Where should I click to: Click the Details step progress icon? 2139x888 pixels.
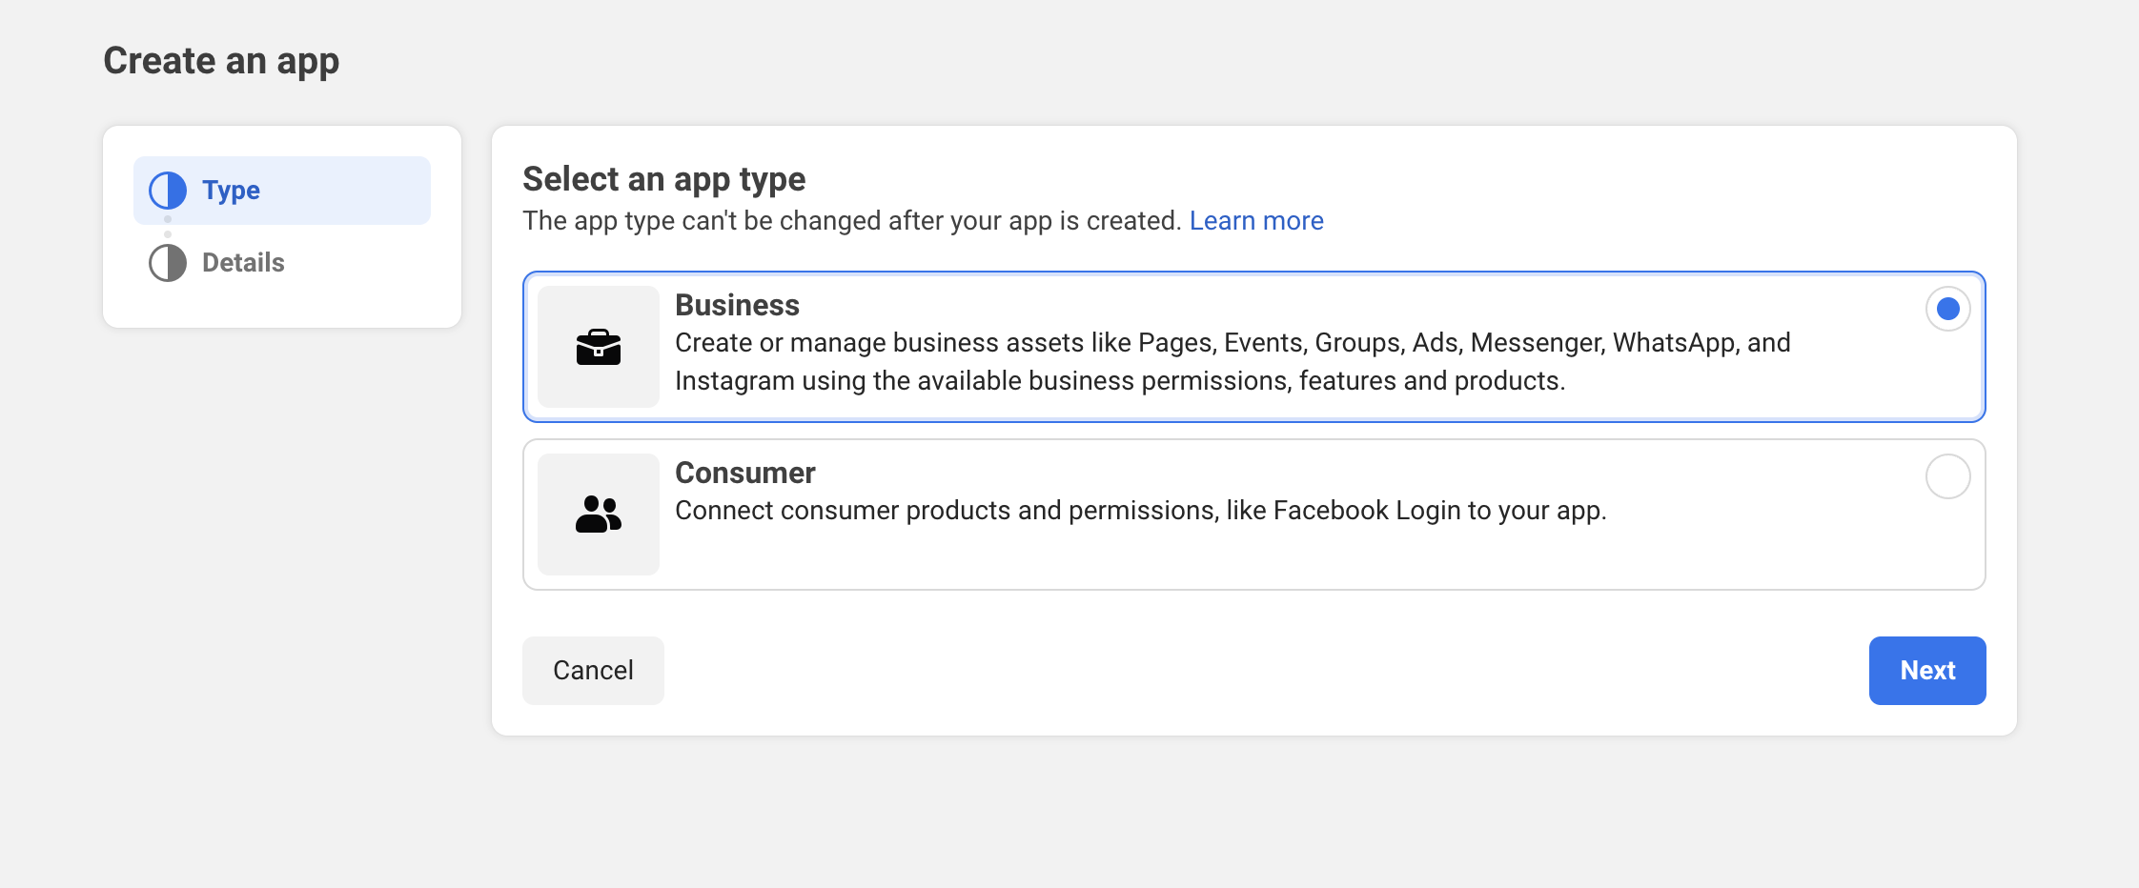(167, 262)
